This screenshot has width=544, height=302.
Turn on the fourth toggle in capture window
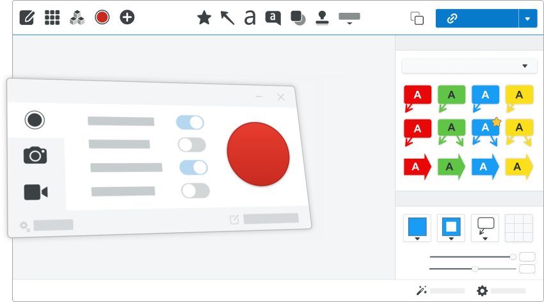click(196, 191)
